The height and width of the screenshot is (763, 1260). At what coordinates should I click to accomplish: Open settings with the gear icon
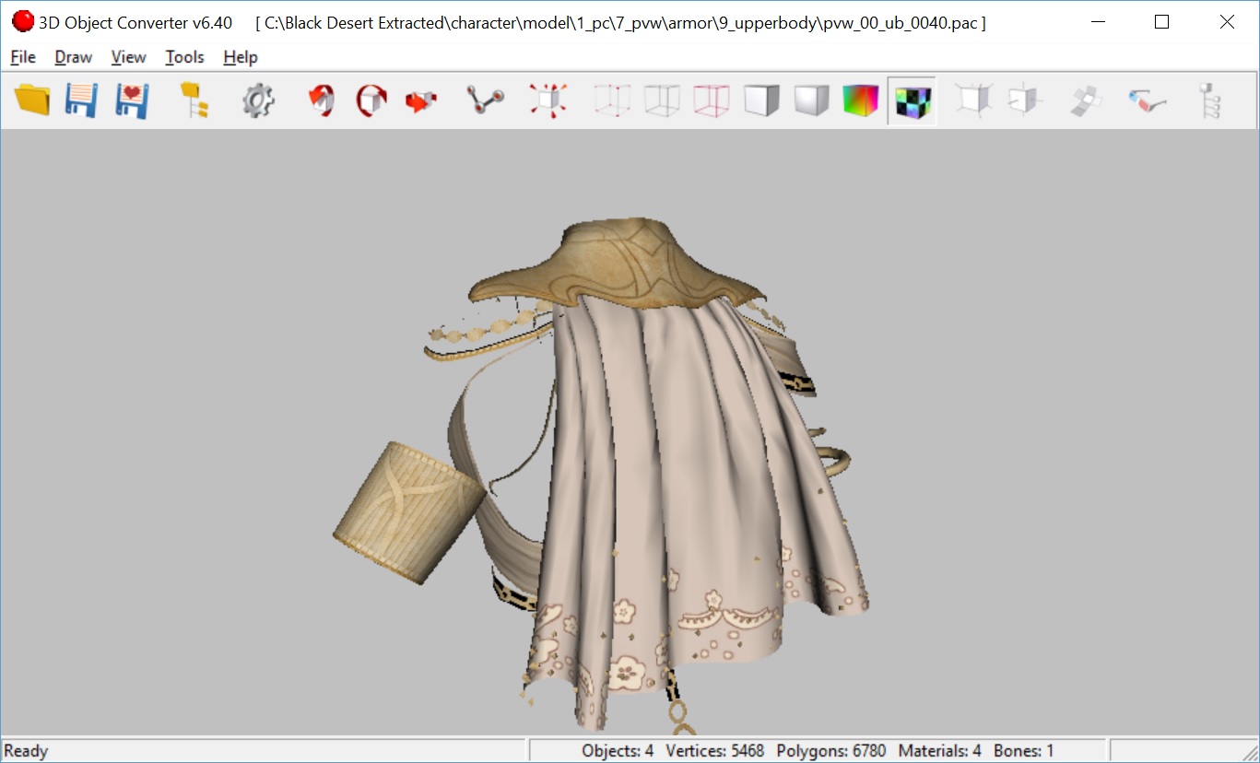tap(258, 100)
